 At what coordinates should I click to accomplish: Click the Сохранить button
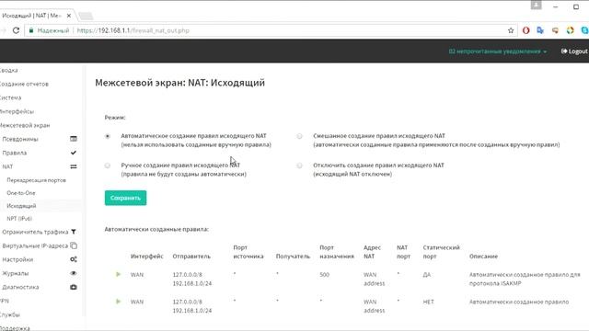click(x=125, y=198)
